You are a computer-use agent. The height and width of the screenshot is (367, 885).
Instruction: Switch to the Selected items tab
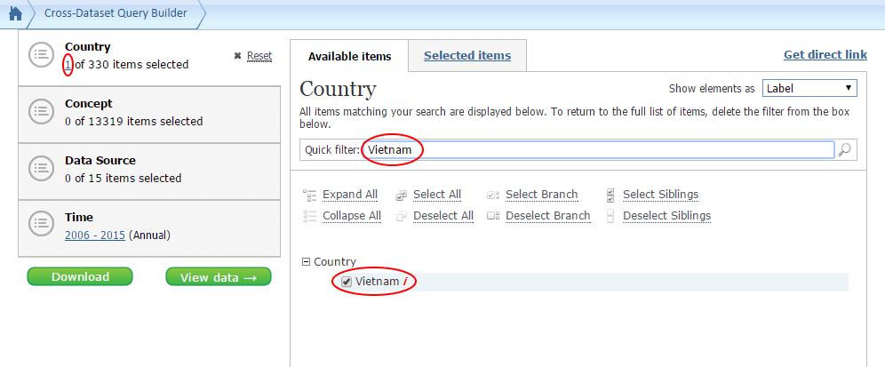(466, 56)
